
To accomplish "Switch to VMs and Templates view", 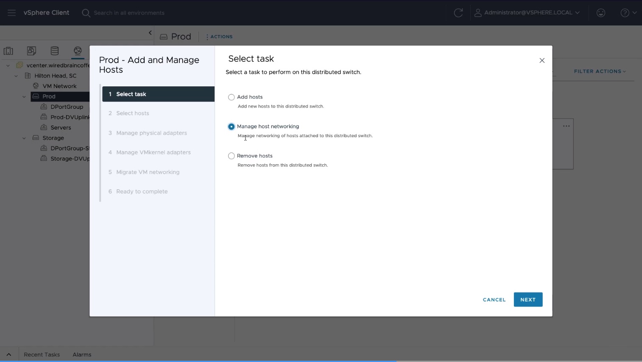I will click(x=31, y=51).
